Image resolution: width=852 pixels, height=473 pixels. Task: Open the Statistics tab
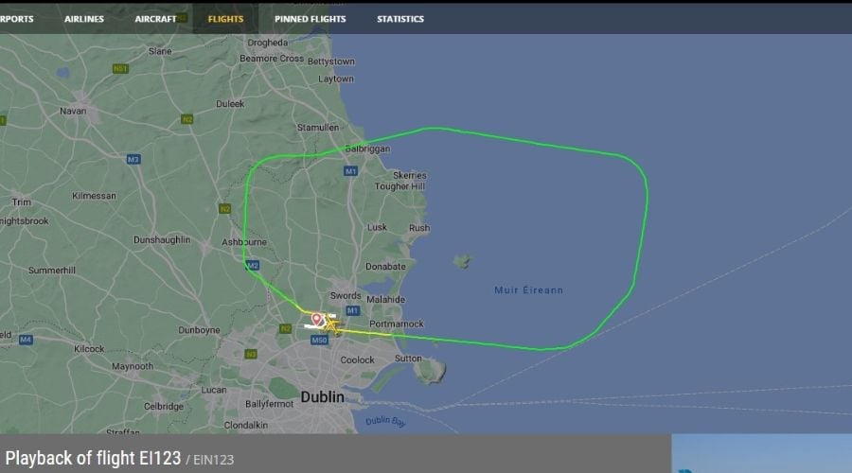tap(400, 19)
